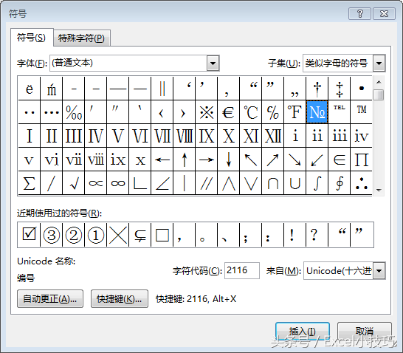Image resolution: width=403 pixels, height=353 pixels.
Task: Close the 符号 dialog
Action: pos(384,13)
